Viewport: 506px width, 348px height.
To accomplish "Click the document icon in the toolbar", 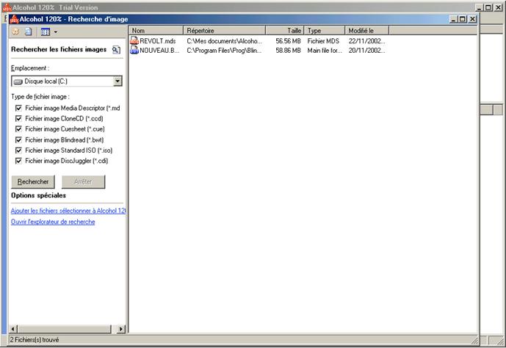I will click(x=29, y=32).
